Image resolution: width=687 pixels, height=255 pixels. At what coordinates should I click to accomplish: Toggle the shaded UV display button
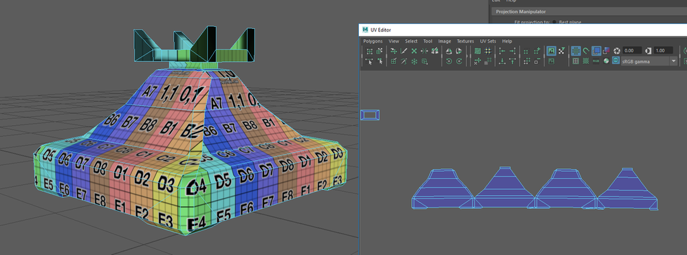click(x=596, y=52)
